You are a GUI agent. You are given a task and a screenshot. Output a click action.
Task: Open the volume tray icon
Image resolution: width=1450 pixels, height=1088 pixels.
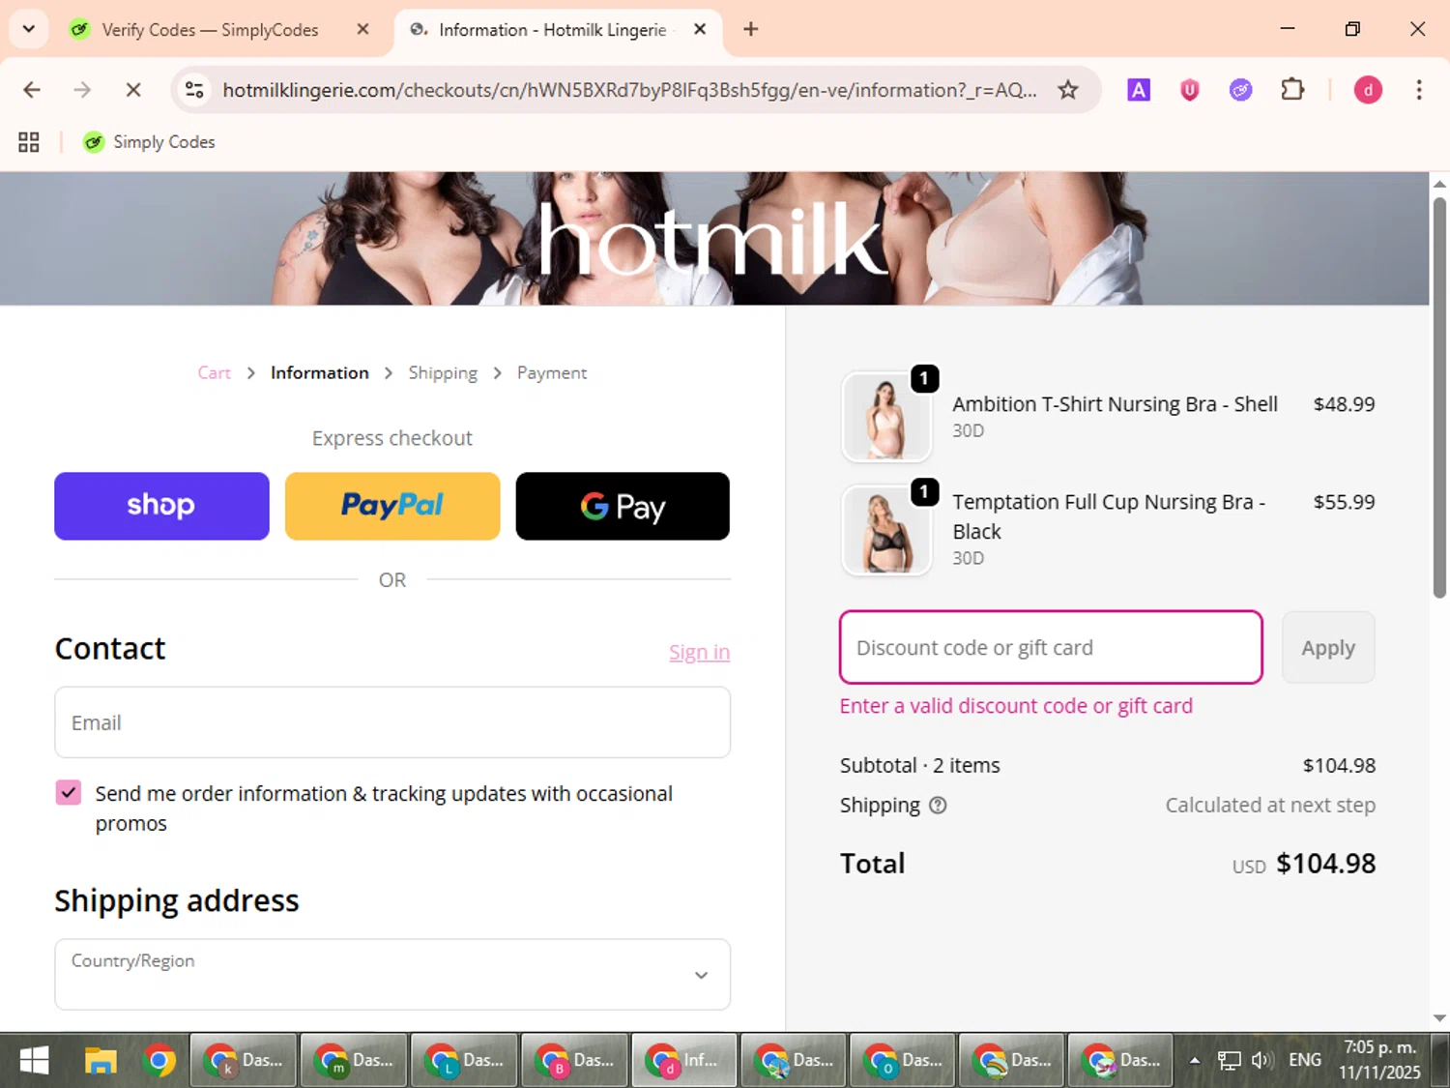click(x=1261, y=1061)
